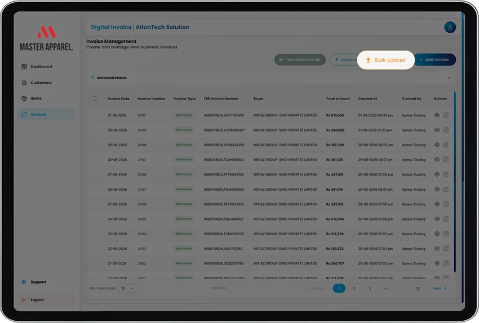Screen dimensions: 479x323
Task: Click the Logout door icon in sidebar
Action: pos(24,300)
